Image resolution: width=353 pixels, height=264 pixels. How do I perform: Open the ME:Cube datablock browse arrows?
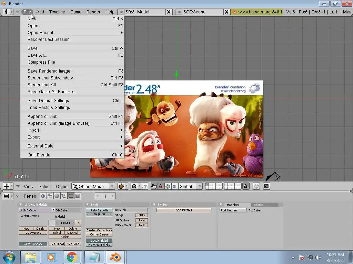(x=21, y=210)
